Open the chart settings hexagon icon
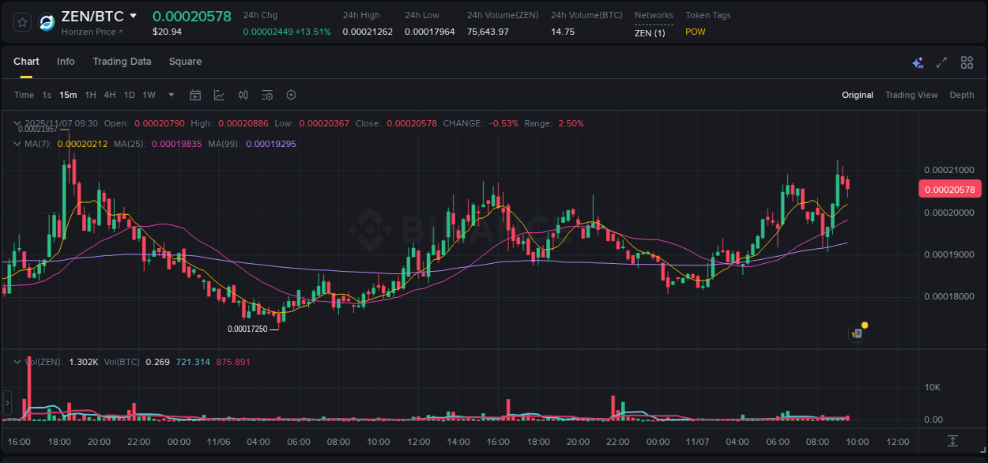The image size is (988, 463). [x=291, y=95]
